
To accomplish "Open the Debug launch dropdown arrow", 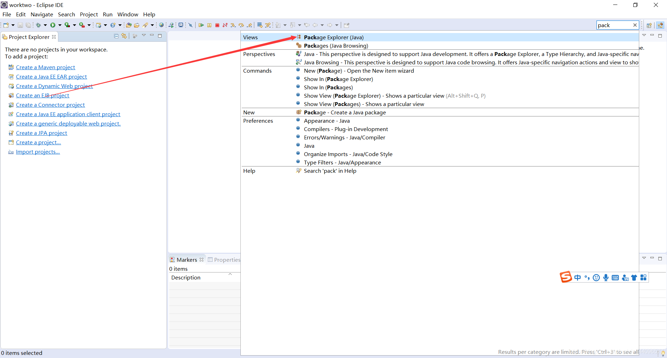I will tap(45, 25).
